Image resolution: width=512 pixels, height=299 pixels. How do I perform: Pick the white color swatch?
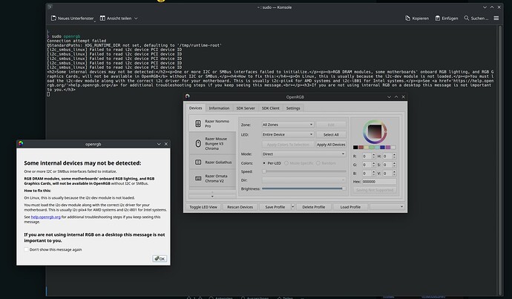tap(393, 147)
